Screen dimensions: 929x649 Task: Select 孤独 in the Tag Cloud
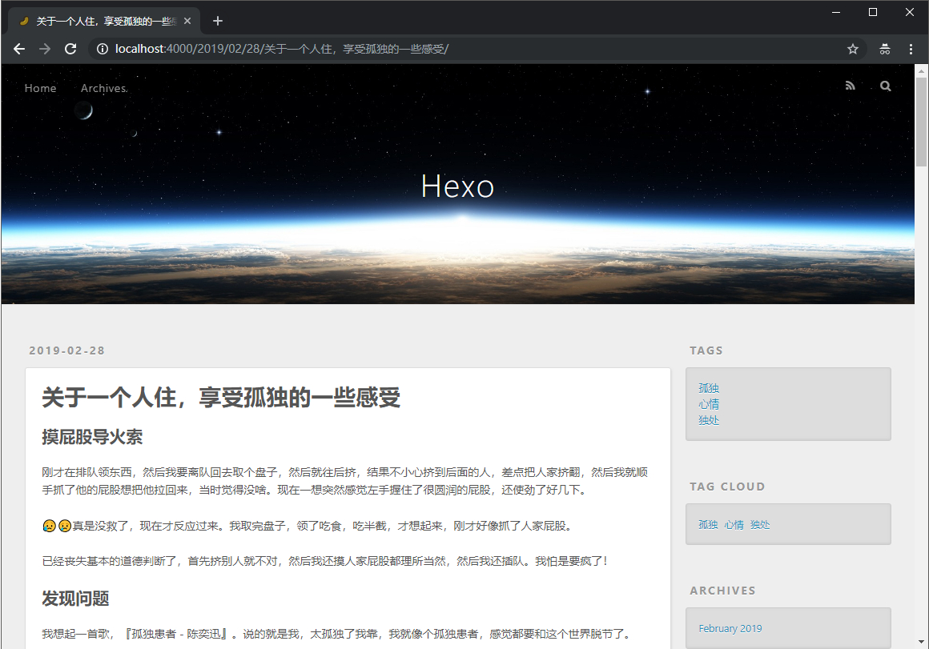tap(708, 525)
